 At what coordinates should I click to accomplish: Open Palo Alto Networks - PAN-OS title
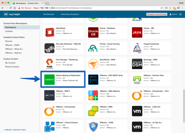pyautogui.click(x=68, y=44)
